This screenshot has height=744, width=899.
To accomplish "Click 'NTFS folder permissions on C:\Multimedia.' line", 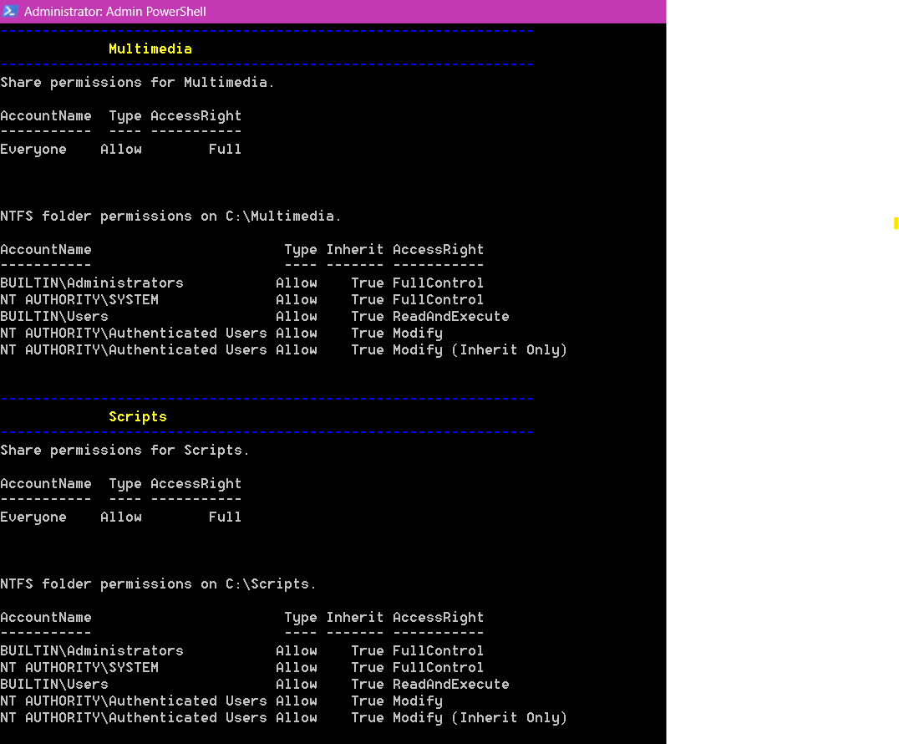I will 170,217.
